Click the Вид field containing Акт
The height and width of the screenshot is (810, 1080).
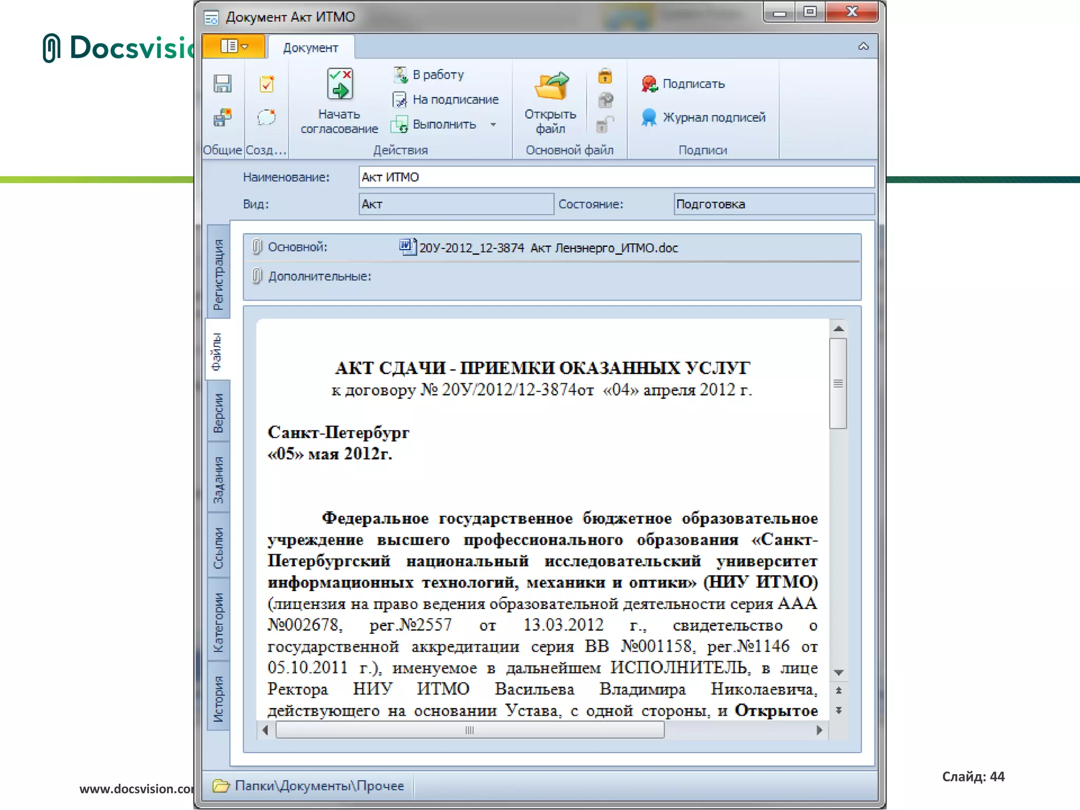[456, 204]
